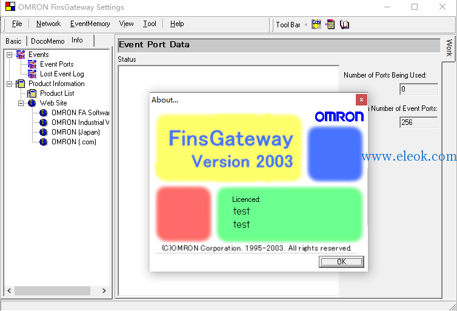This screenshot has height=311, width=457.
Task: Open the Tool menu
Action: coord(150,24)
